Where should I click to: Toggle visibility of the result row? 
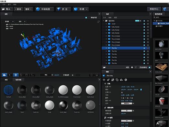tap(144, 24)
